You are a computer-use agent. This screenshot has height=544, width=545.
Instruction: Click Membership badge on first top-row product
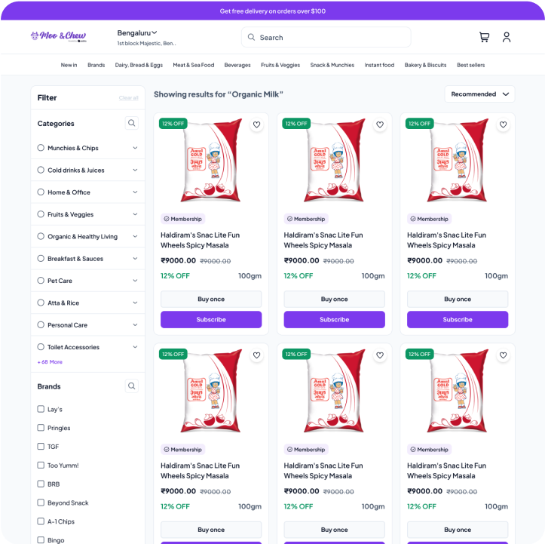click(183, 219)
